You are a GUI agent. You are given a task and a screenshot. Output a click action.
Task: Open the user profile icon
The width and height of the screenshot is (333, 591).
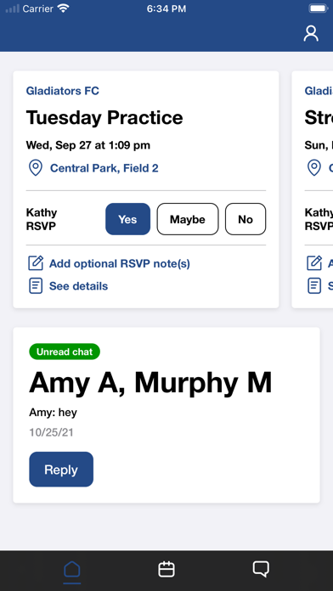coord(311,34)
